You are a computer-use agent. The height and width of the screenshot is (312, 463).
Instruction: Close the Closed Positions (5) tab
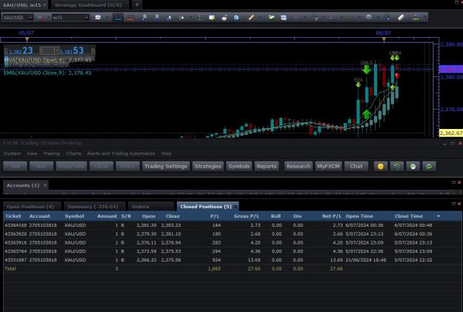(236, 207)
